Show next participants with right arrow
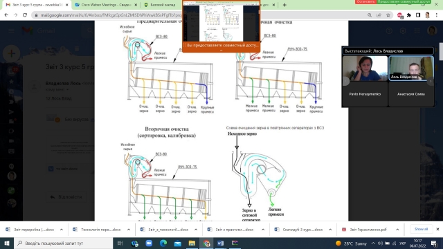The height and width of the screenshot is (249, 443). [x=431, y=82]
